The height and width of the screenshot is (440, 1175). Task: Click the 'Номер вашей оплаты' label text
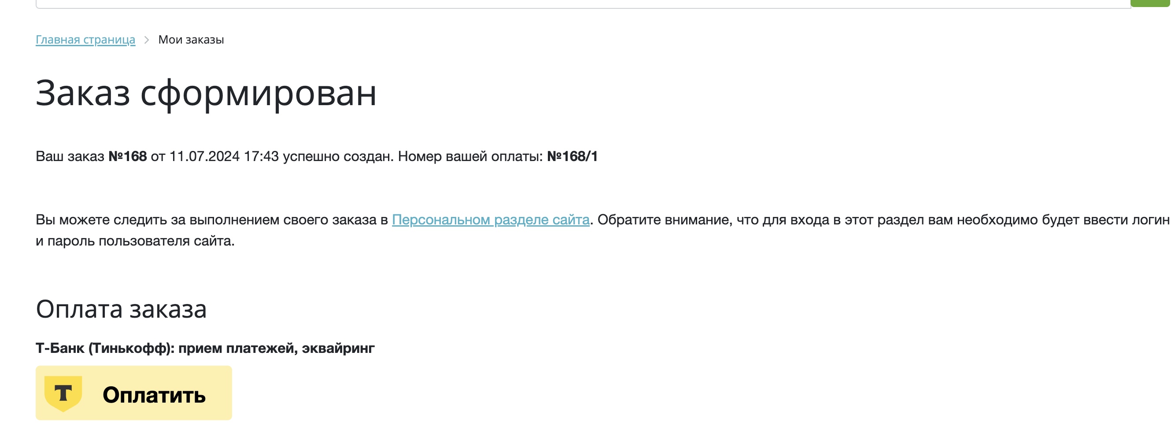pos(470,157)
